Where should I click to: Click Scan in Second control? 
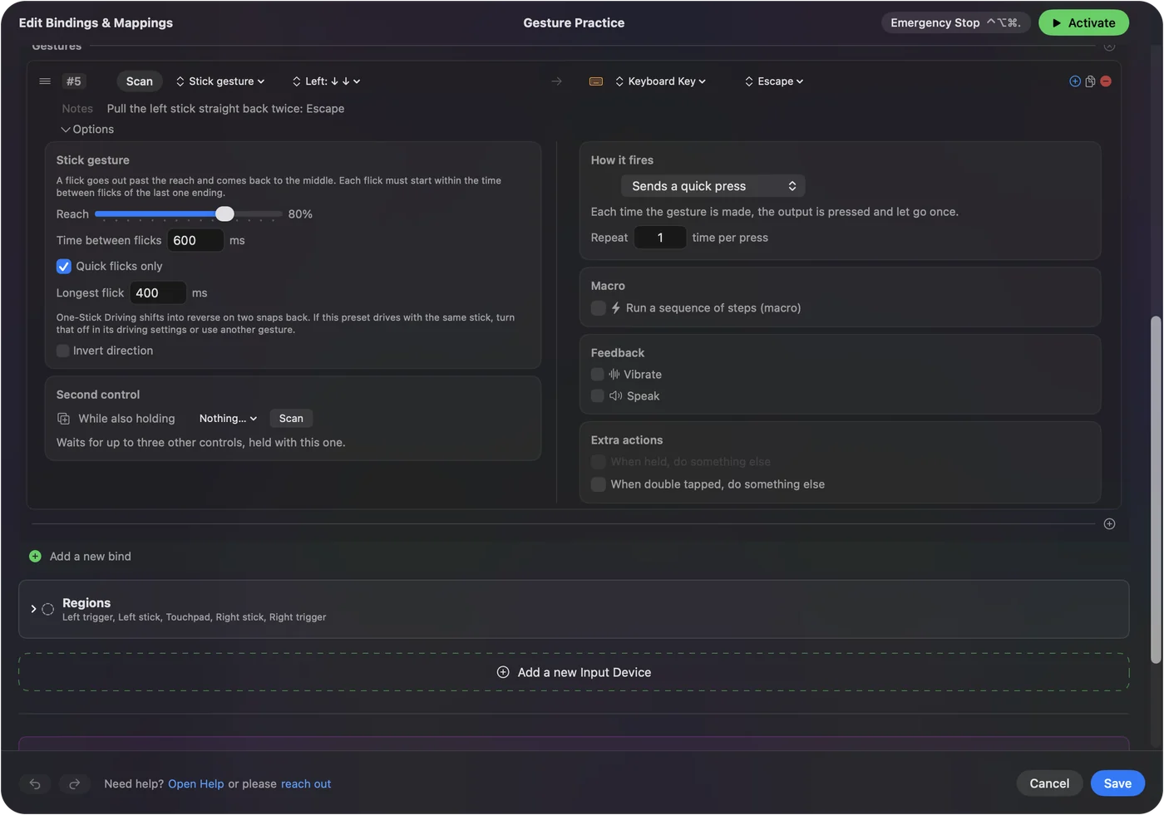[x=291, y=419]
